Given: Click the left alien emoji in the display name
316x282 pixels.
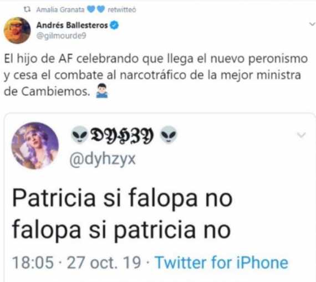Looking at the screenshot, I should tap(80, 135).
